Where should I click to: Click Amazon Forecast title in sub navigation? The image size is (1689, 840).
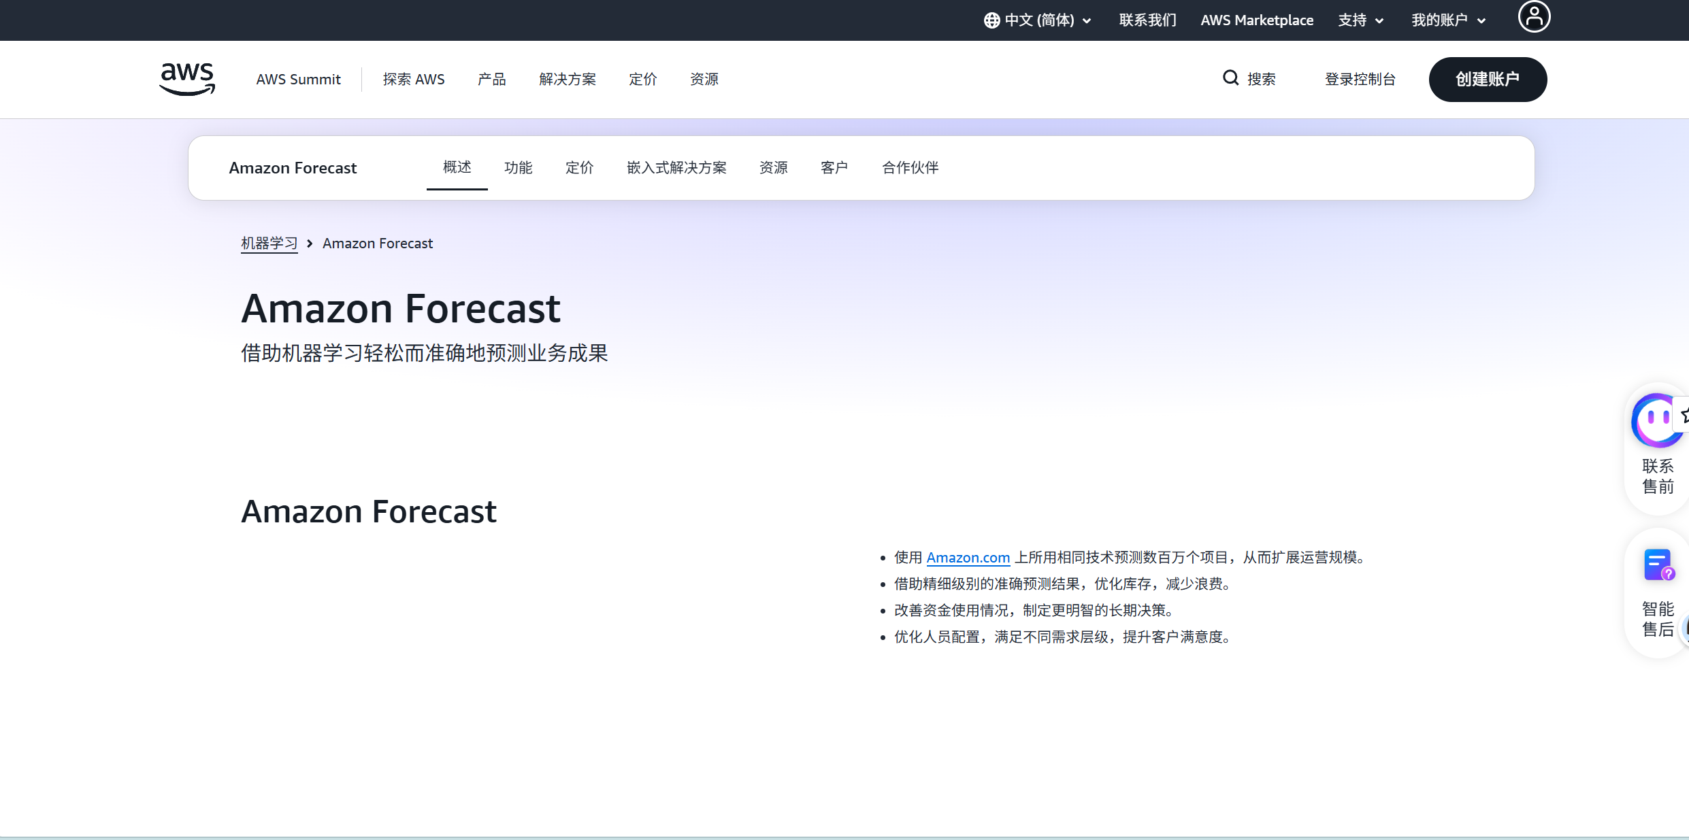click(293, 168)
